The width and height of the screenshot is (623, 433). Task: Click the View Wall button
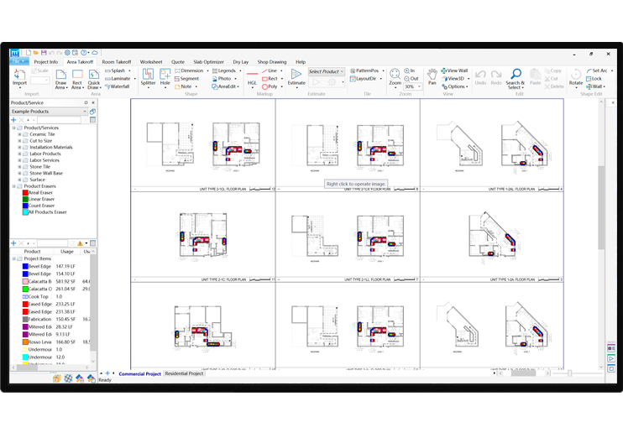click(x=457, y=70)
